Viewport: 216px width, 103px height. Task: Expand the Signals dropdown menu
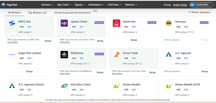pos(80,5)
